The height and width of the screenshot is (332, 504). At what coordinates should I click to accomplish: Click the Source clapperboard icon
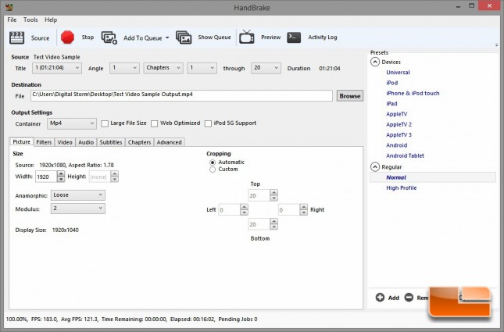coord(16,37)
